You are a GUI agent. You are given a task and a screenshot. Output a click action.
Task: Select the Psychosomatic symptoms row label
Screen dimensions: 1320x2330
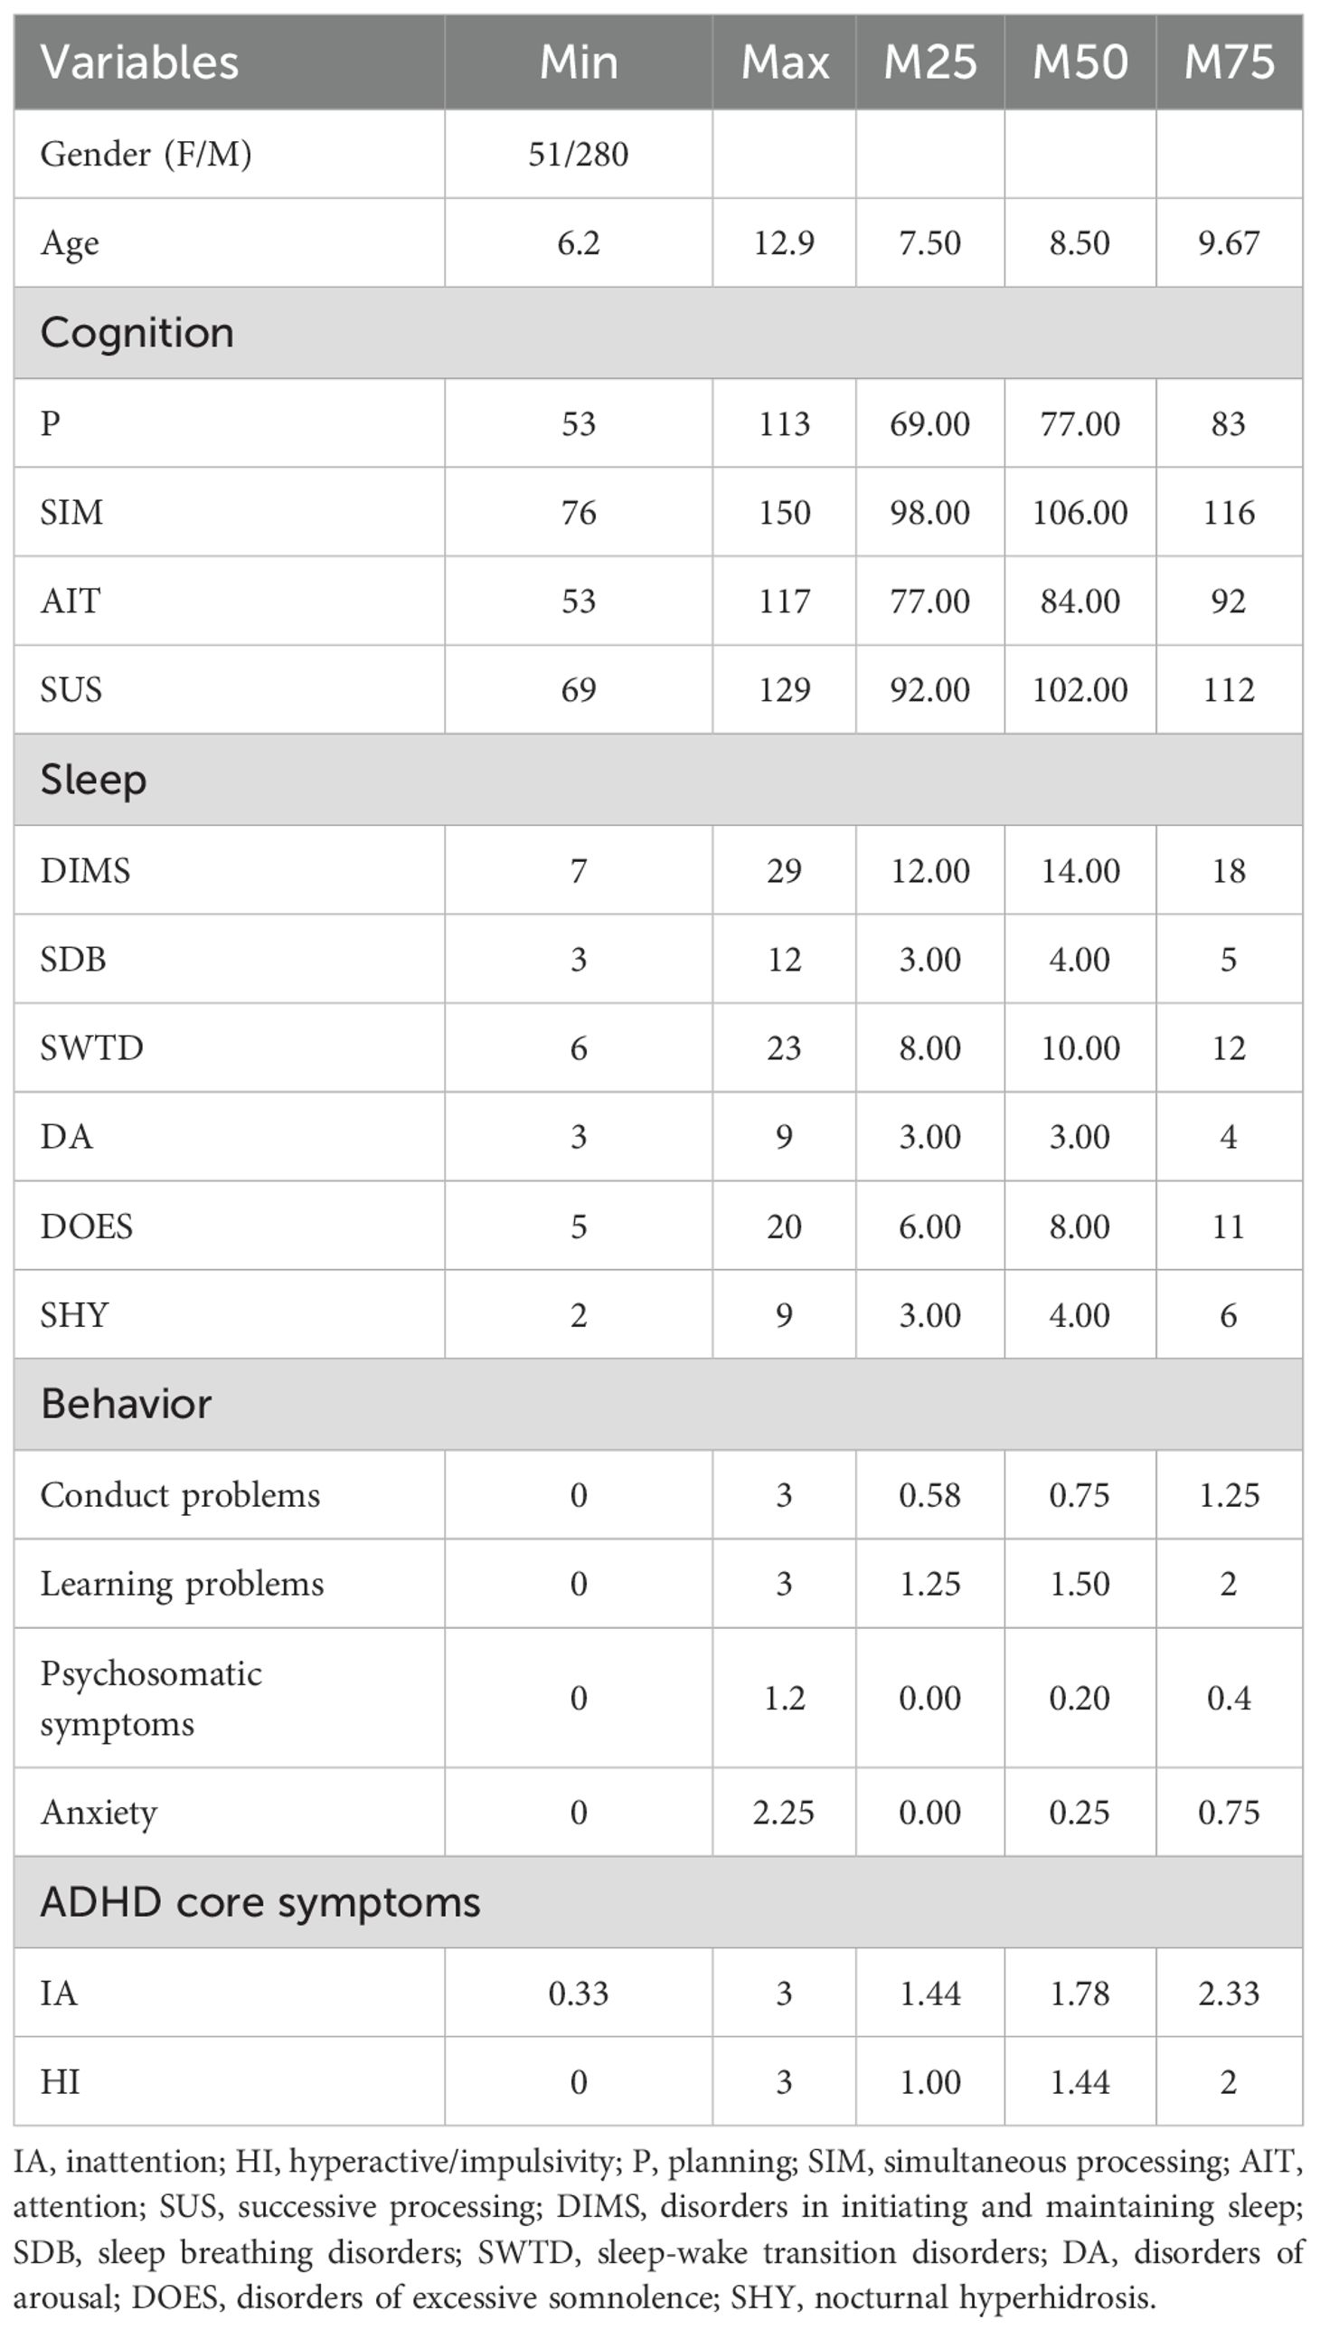click(x=150, y=1698)
